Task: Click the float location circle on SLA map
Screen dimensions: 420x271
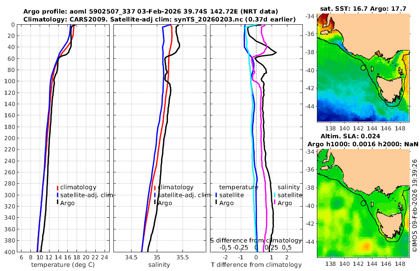Action: 363,203
